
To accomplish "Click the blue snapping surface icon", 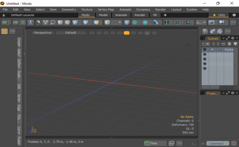I will pos(156,23).
